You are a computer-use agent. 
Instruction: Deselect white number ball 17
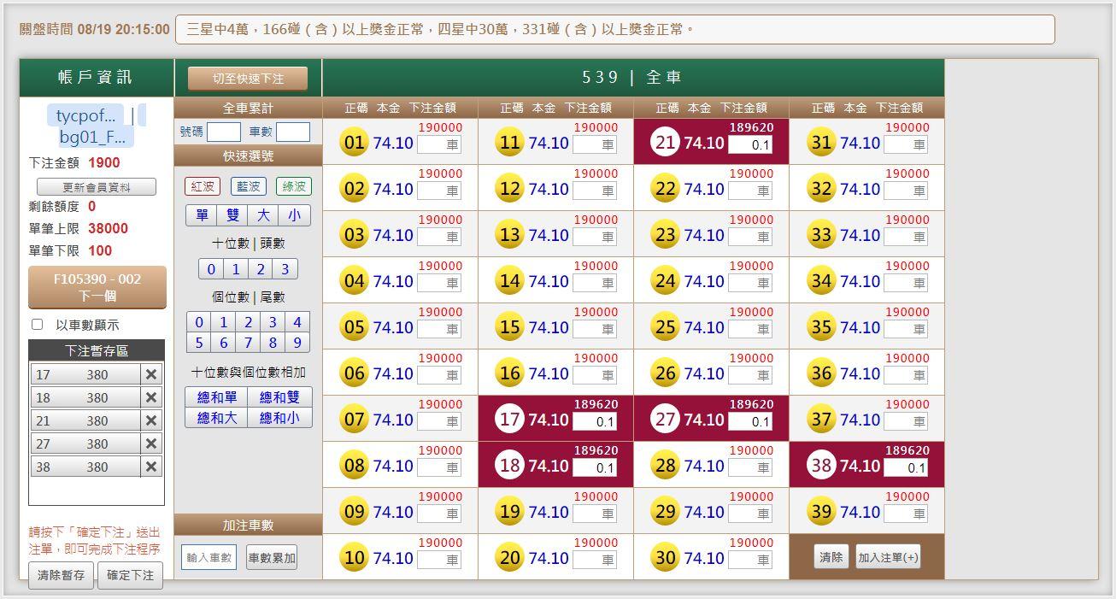(509, 420)
